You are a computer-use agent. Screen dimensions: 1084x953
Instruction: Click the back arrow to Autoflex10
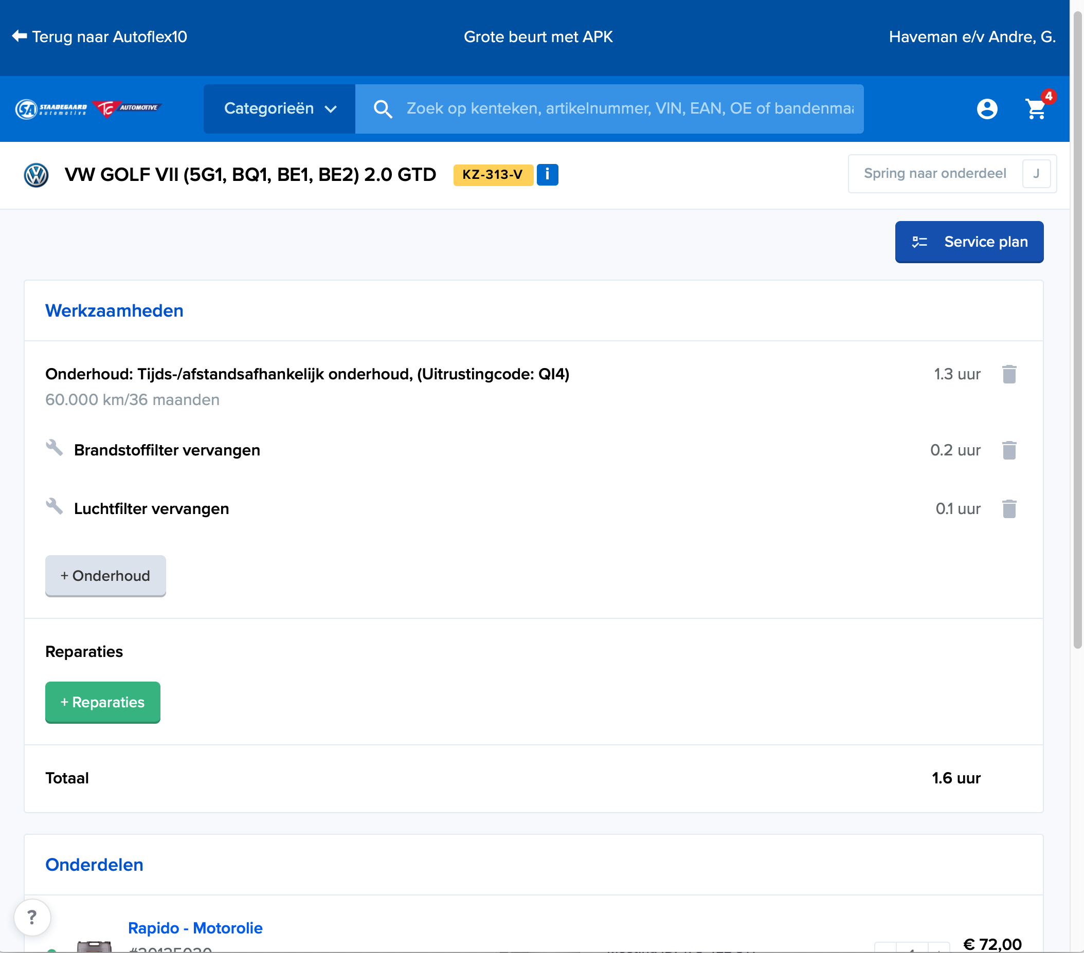(20, 36)
